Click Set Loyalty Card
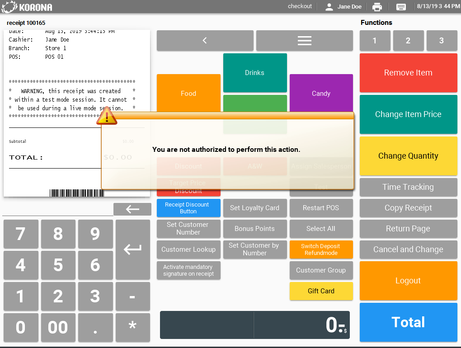Viewport: 461px width, 348px height. coord(255,208)
